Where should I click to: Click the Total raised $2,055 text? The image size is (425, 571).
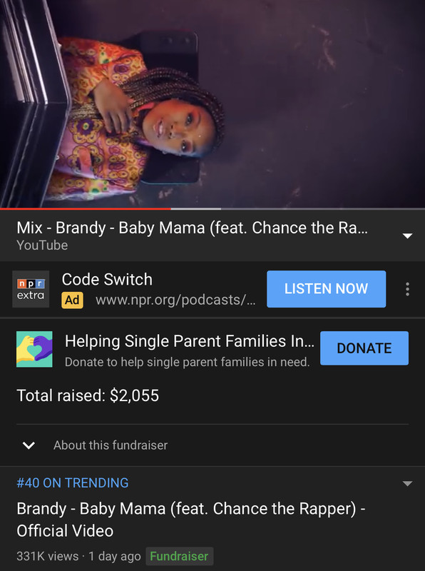[x=88, y=395]
